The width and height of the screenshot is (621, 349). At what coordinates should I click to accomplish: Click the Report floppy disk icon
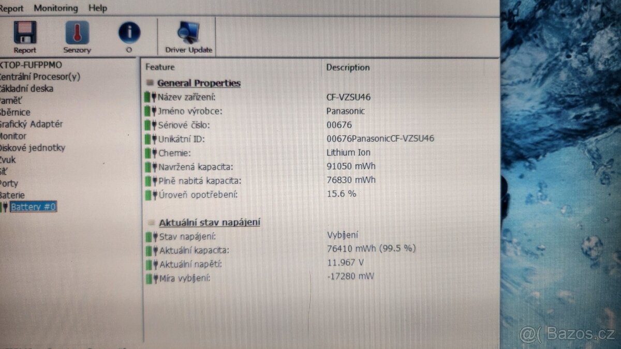pos(24,33)
